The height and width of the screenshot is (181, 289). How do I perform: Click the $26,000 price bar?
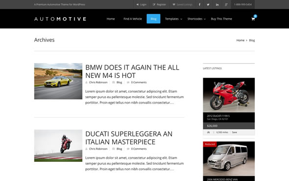pos(229,126)
